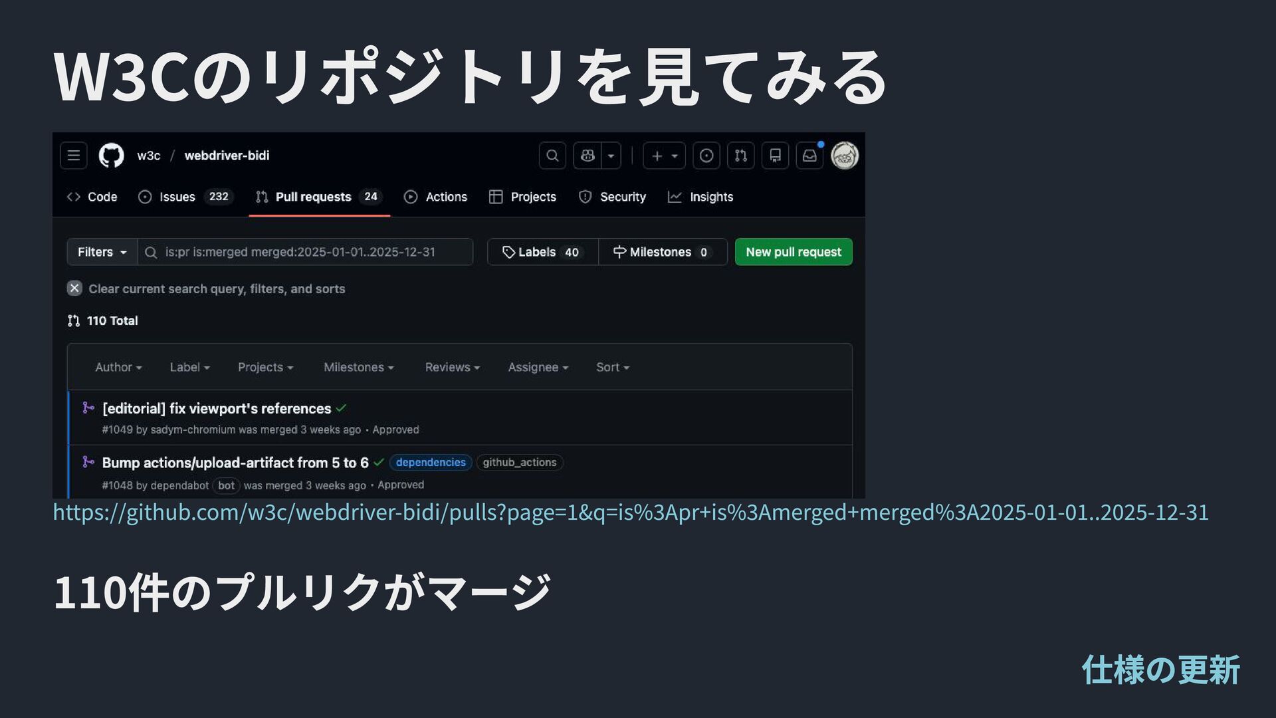This screenshot has height=718, width=1276.
Task: Open the Author filter dropdown
Action: (x=118, y=367)
